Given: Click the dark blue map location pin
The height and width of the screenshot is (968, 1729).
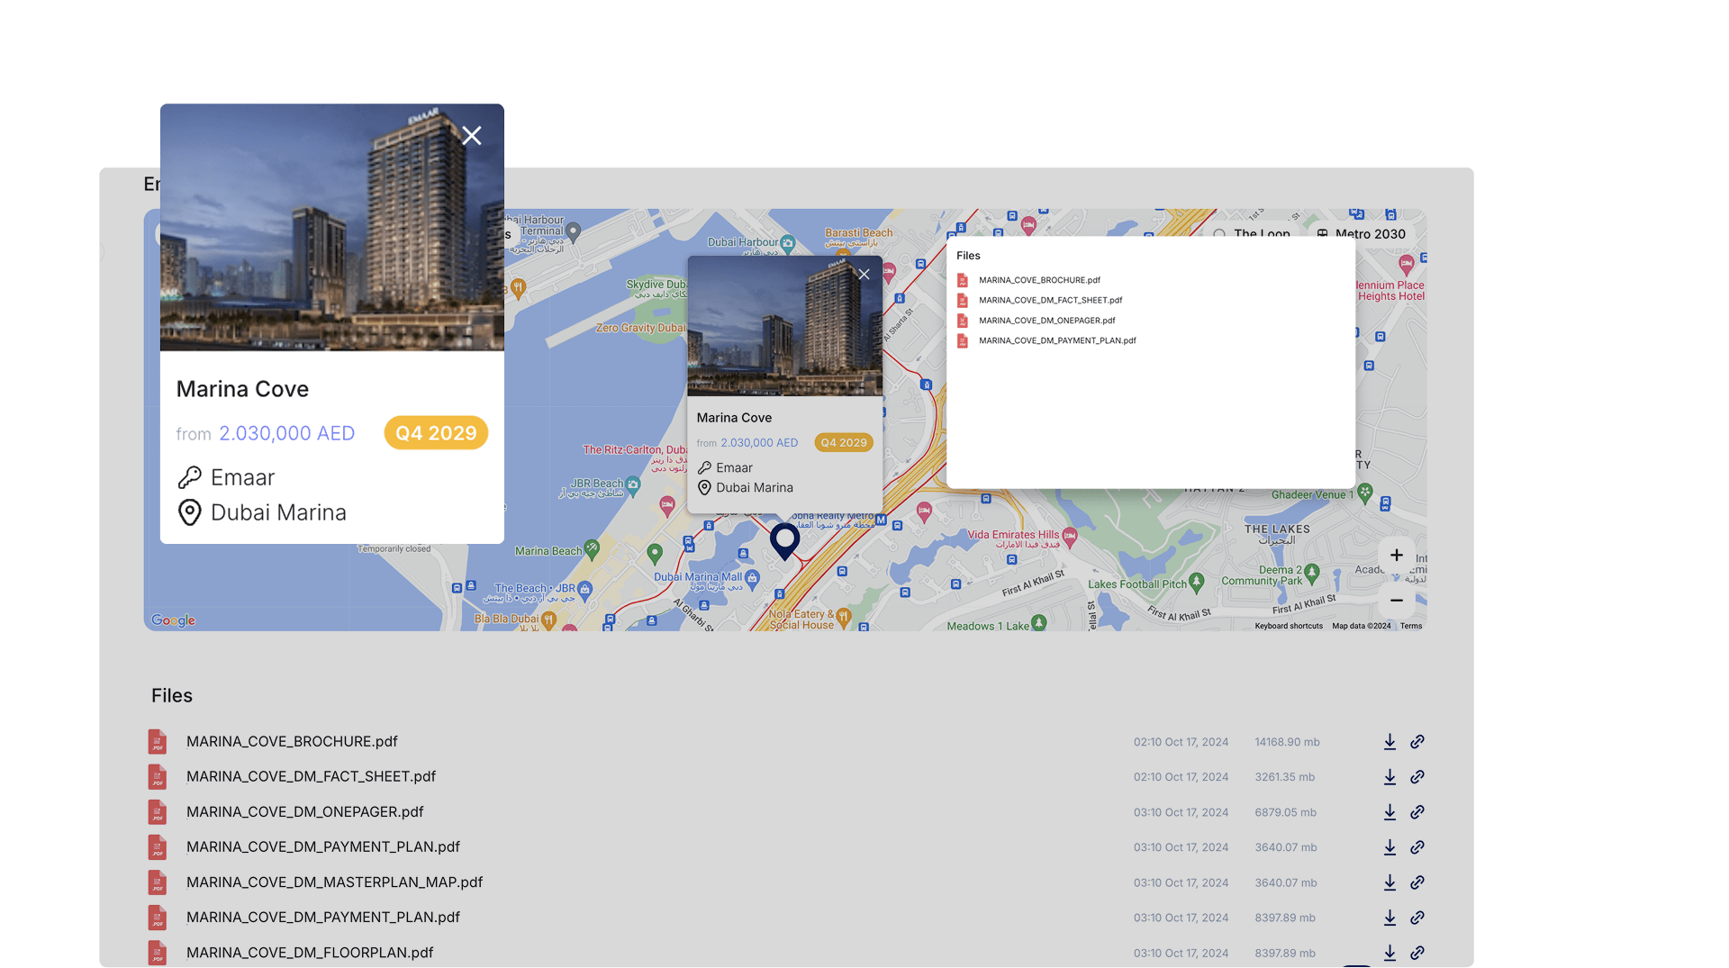Looking at the screenshot, I should pyautogui.click(x=784, y=539).
